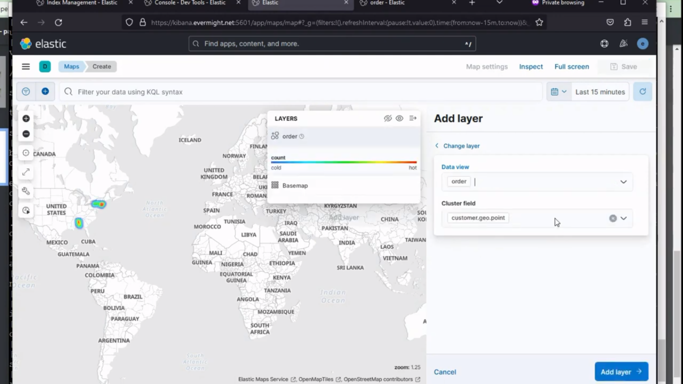Click the Firefox pocket save icon

coord(610,22)
